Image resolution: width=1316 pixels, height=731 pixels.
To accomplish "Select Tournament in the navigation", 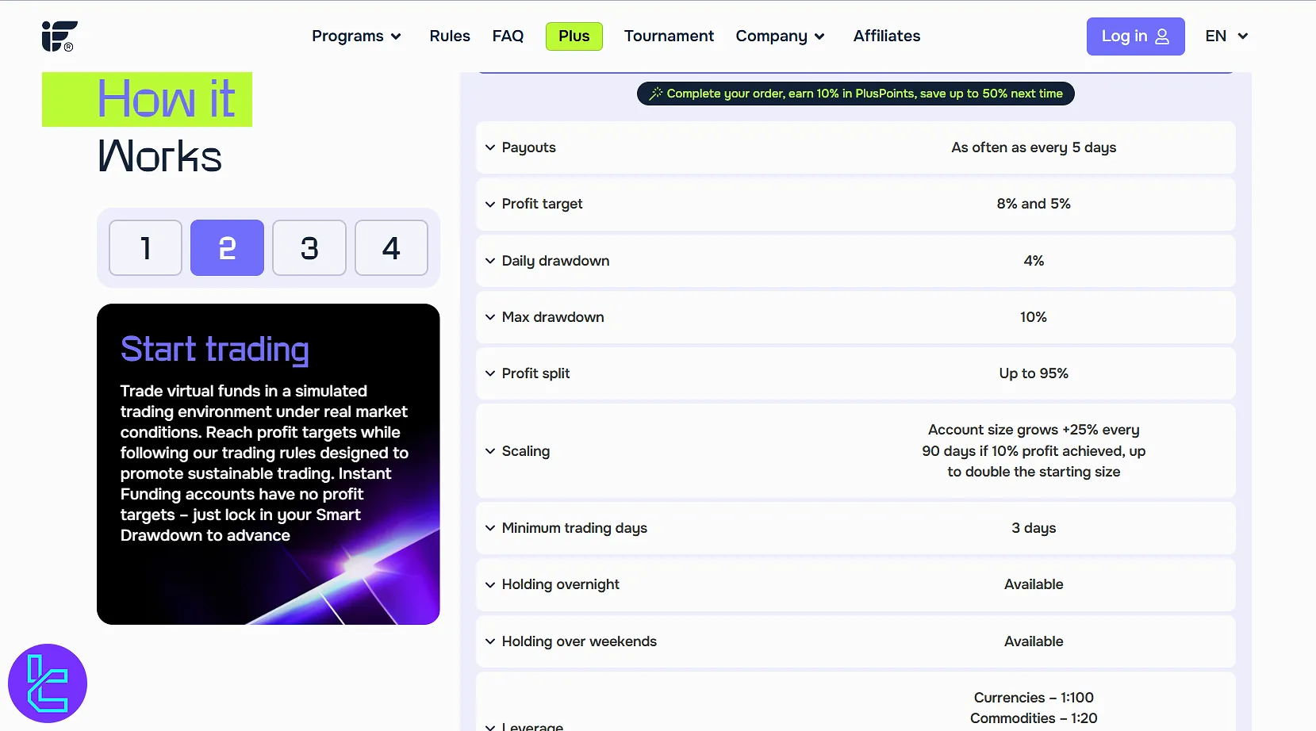I will tap(669, 36).
